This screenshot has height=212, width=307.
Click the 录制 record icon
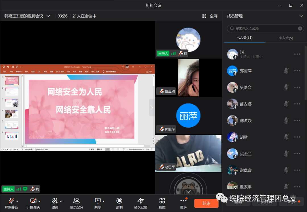[119, 201]
